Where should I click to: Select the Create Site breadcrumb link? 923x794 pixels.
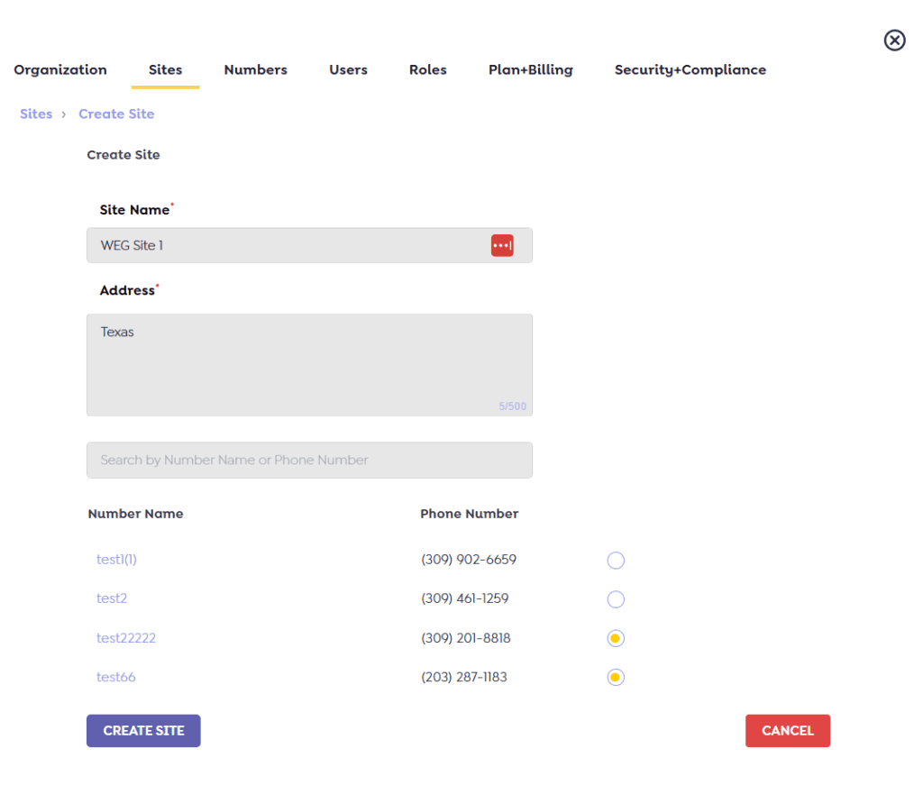point(116,114)
